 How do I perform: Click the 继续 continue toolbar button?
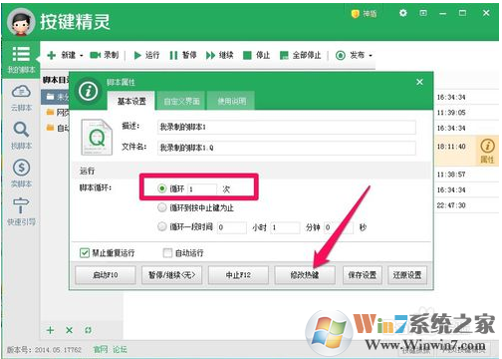pos(219,55)
